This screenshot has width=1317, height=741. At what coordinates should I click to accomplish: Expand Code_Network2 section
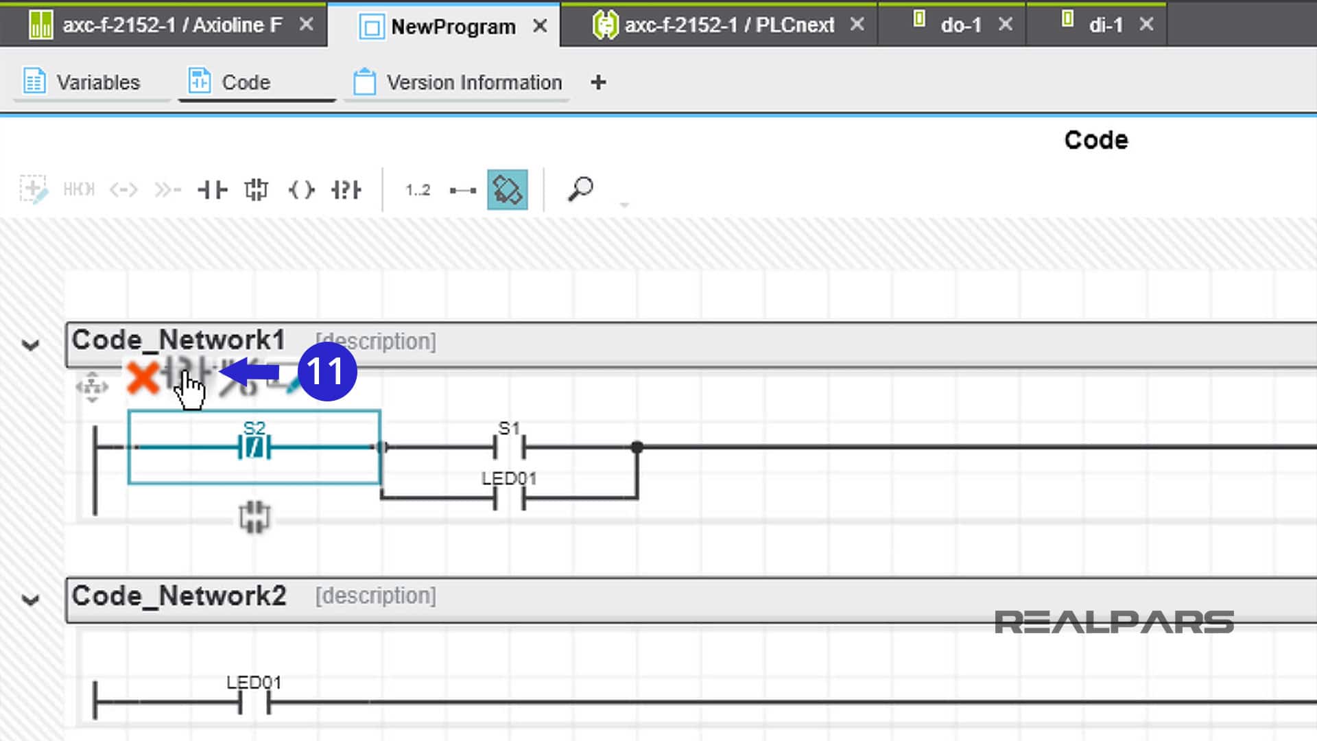30,596
